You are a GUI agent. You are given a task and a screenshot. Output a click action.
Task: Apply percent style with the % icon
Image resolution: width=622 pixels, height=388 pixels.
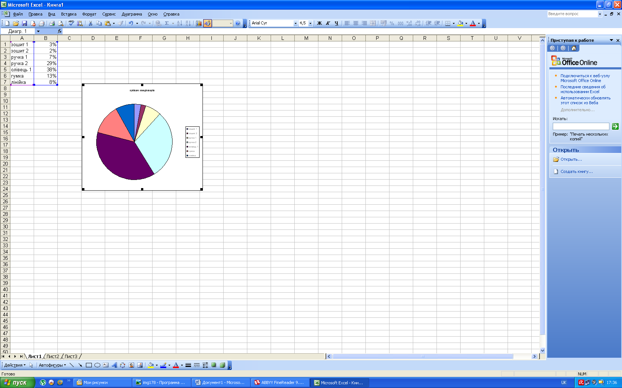(392, 23)
